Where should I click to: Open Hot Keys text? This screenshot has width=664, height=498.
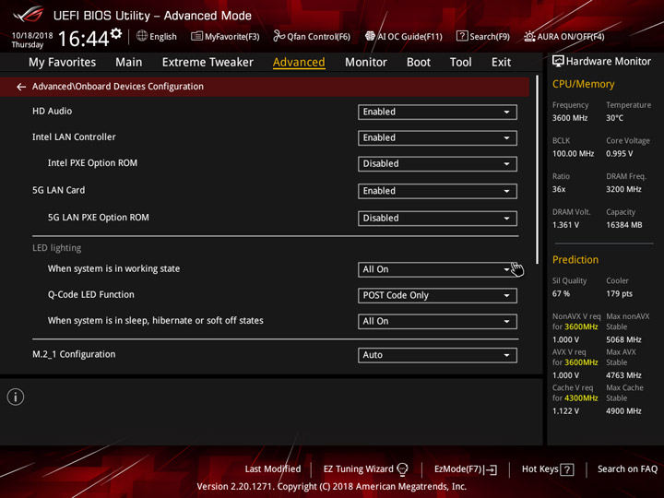click(539, 469)
